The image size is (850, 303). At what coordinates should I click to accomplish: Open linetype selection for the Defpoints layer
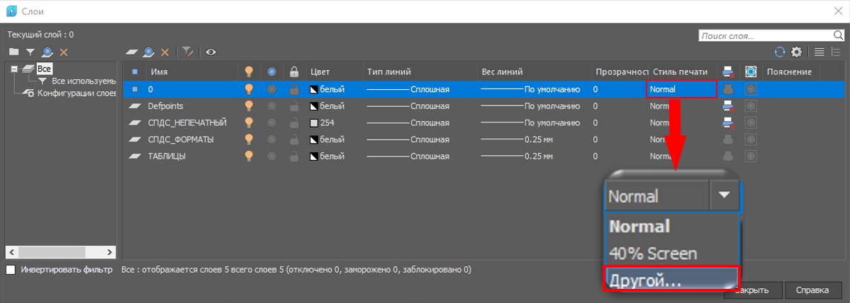(408, 106)
